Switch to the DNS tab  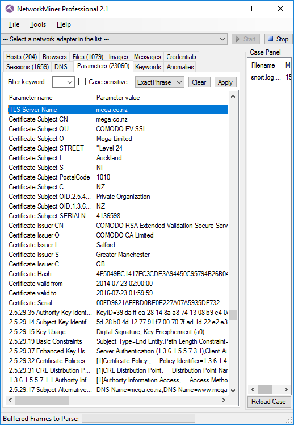[x=61, y=67]
